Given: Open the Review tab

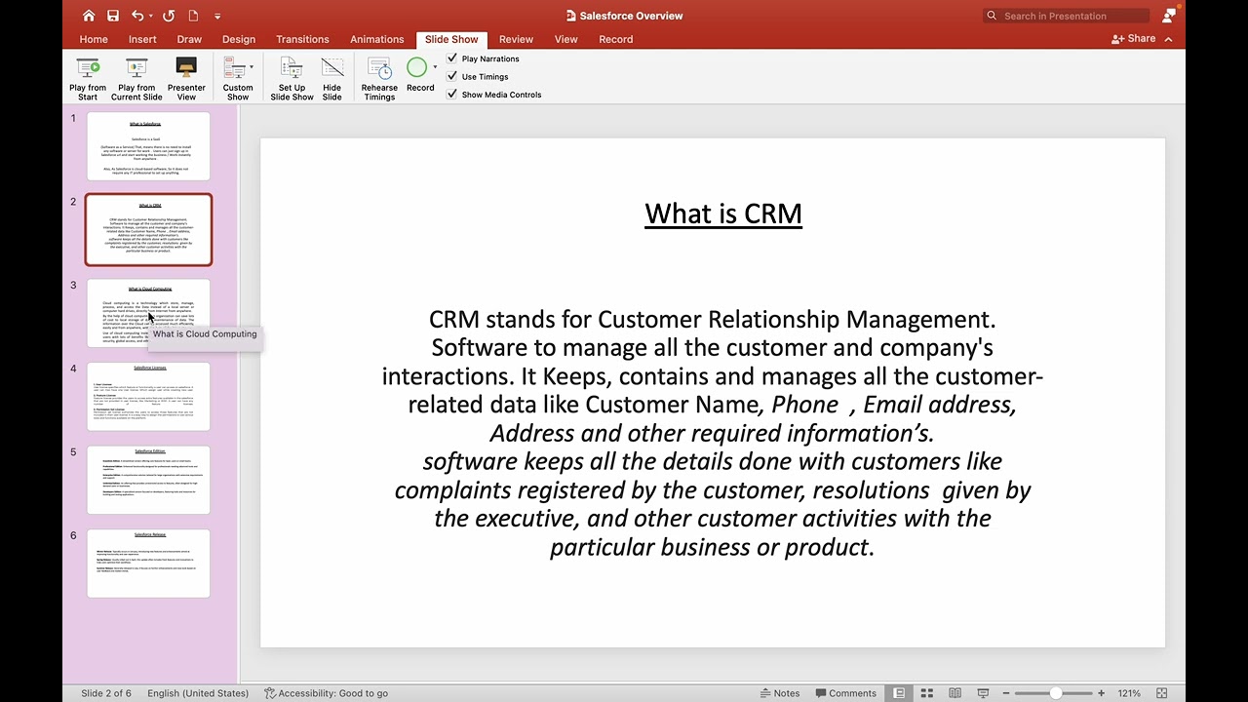Looking at the screenshot, I should tap(516, 39).
